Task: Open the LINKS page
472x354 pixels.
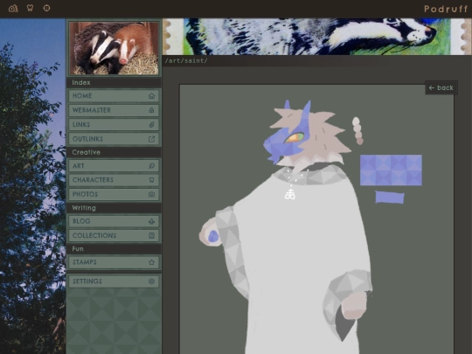Action: click(x=114, y=125)
